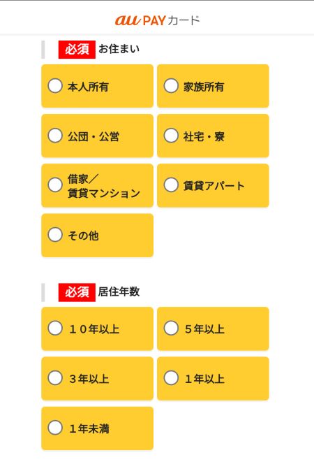Click the au PAY カード logo
The height and width of the screenshot is (462, 314).
(x=157, y=20)
